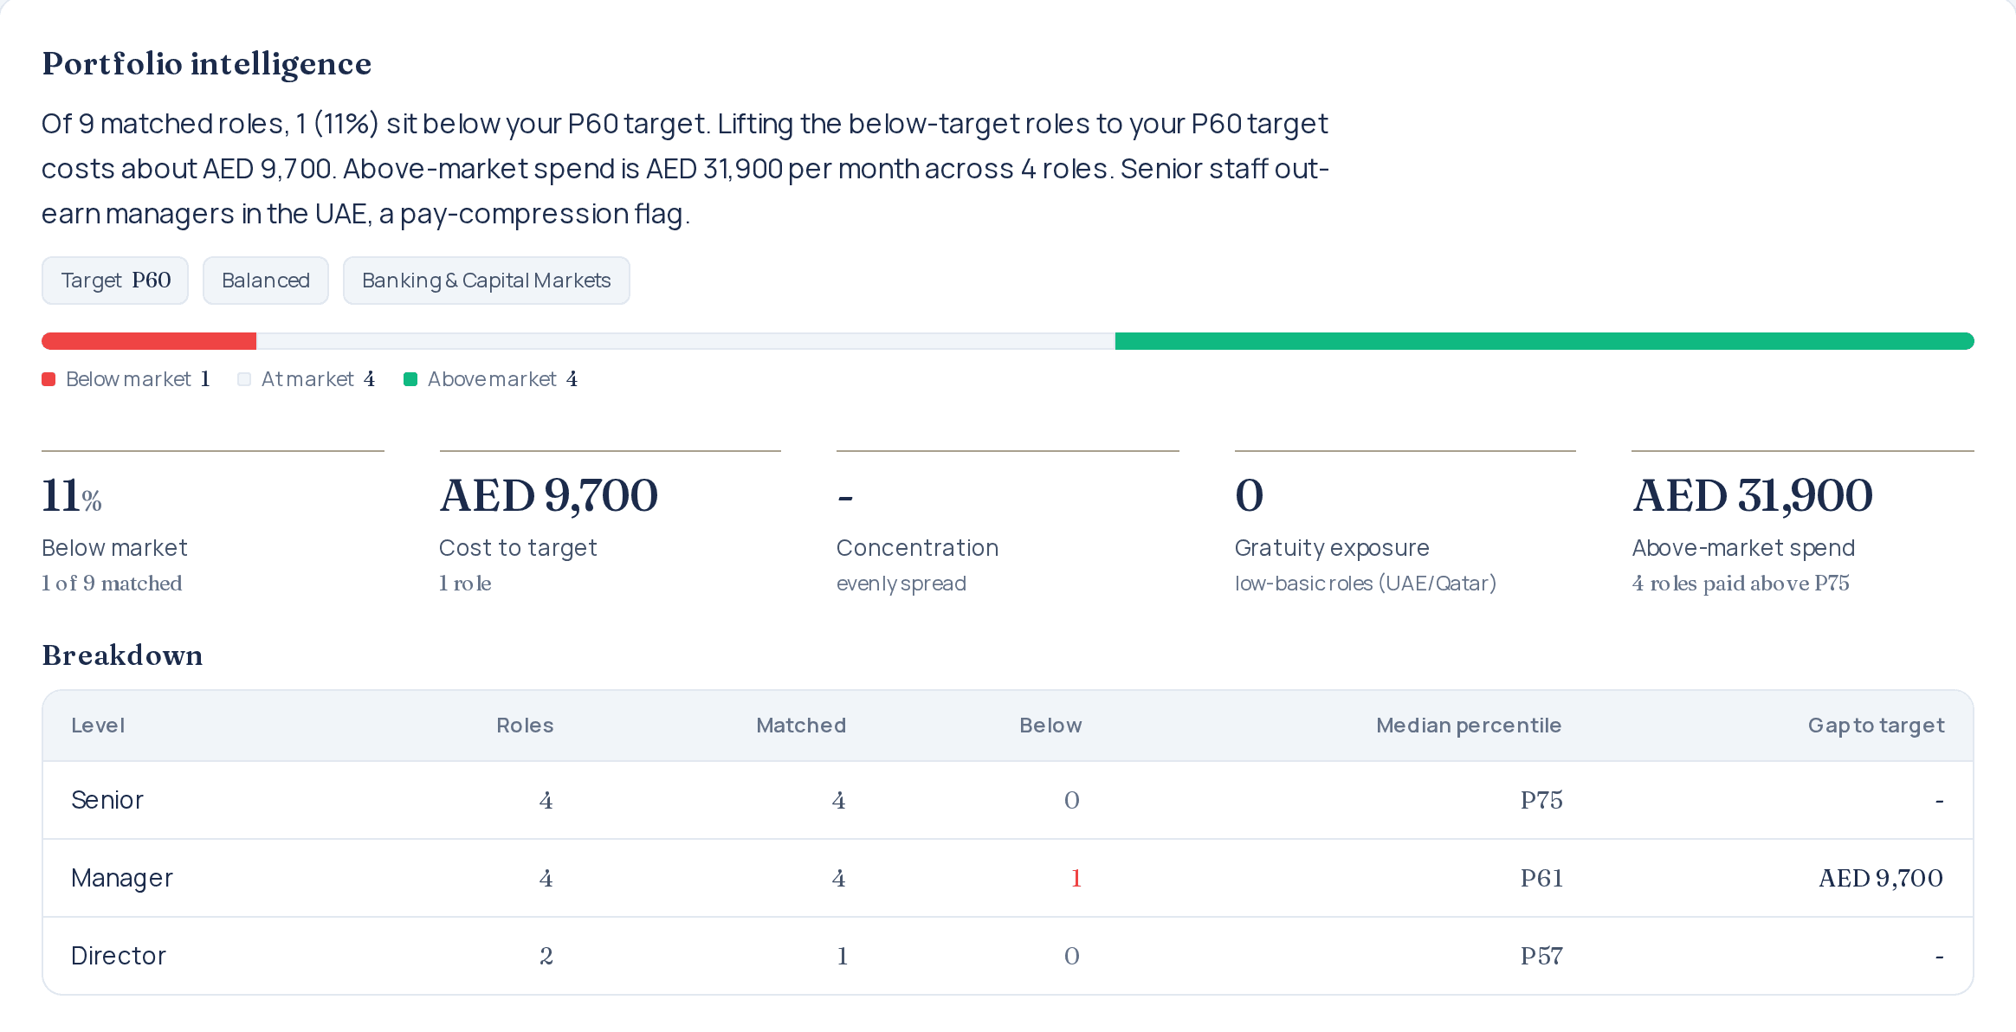Click the red Below market legend swatch

click(48, 379)
